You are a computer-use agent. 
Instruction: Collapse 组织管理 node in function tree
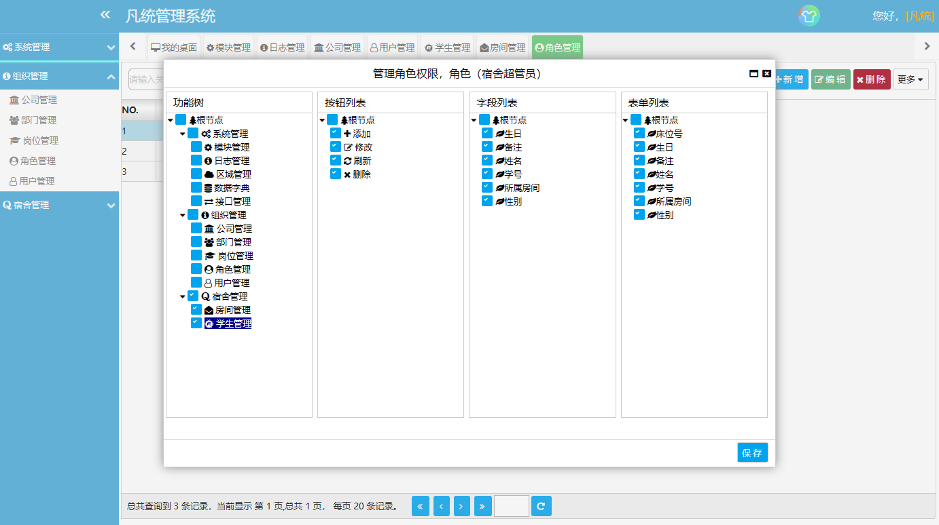click(183, 215)
